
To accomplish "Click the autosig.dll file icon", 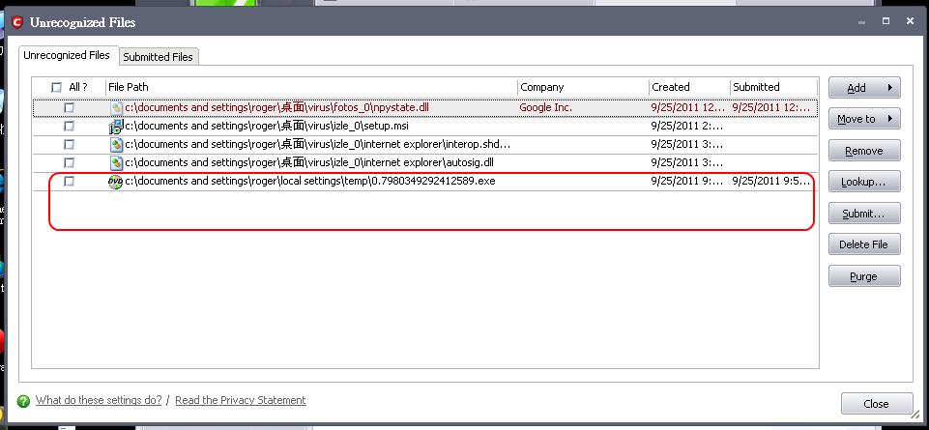I will pos(116,162).
